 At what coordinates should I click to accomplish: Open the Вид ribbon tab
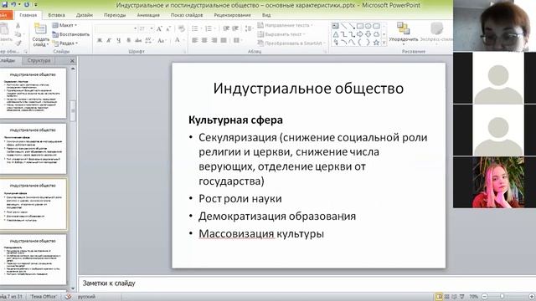click(x=266, y=15)
